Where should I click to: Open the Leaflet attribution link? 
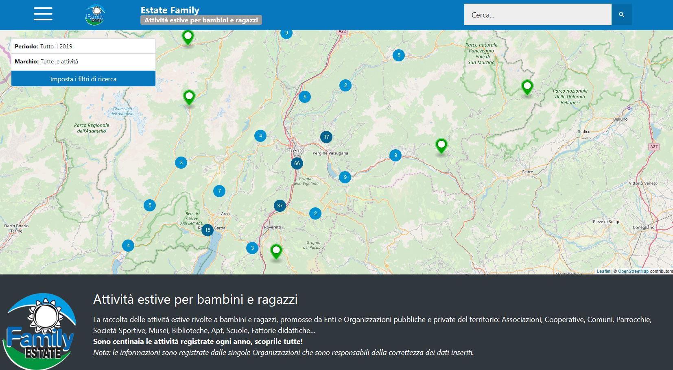click(603, 271)
